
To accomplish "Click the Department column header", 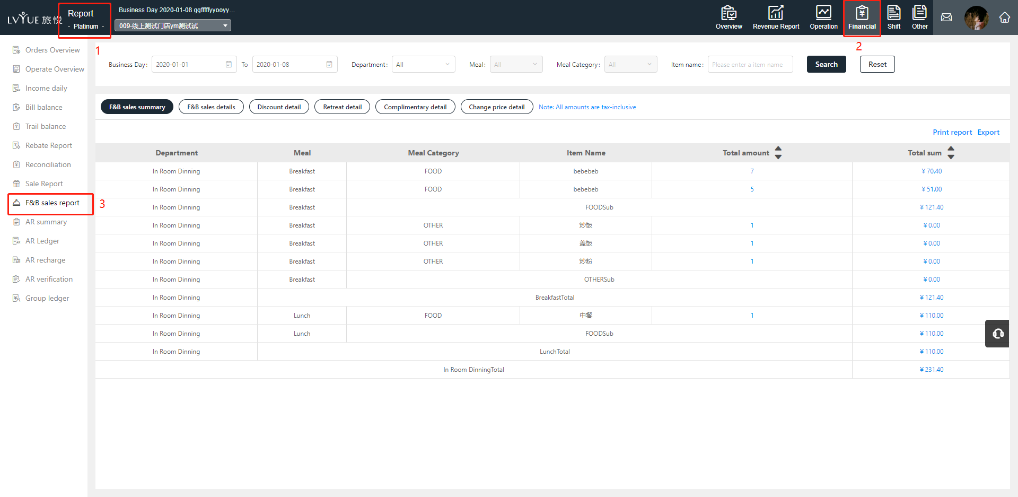I will [177, 153].
